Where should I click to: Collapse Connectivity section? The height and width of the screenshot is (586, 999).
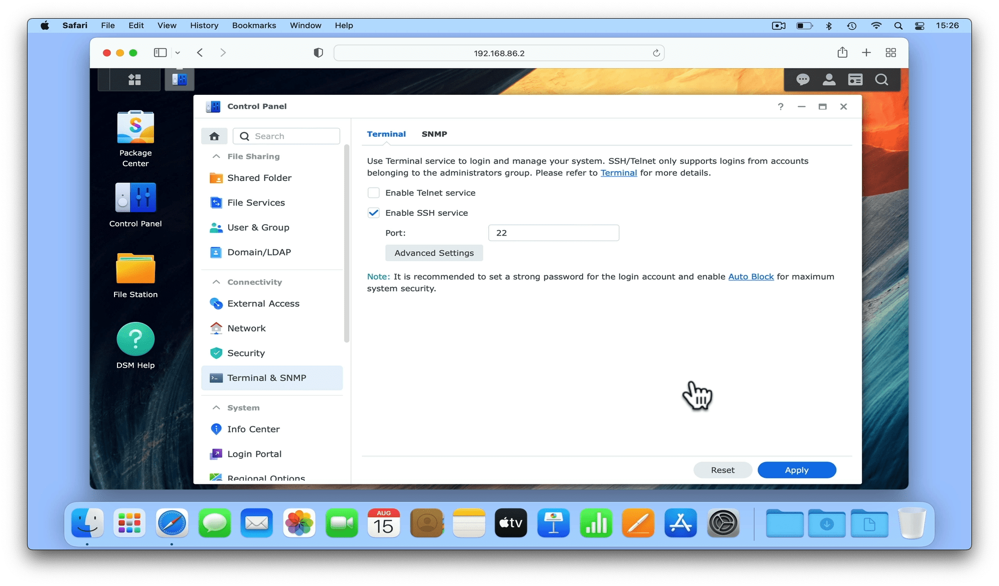click(x=216, y=282)
